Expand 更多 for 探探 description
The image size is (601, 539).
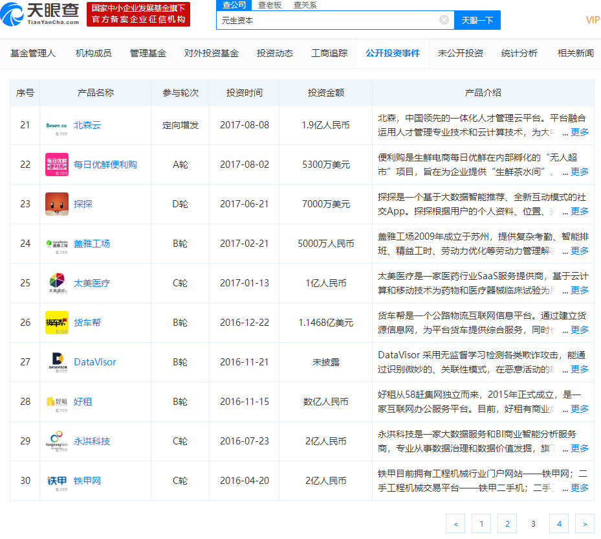coord(580,211)
